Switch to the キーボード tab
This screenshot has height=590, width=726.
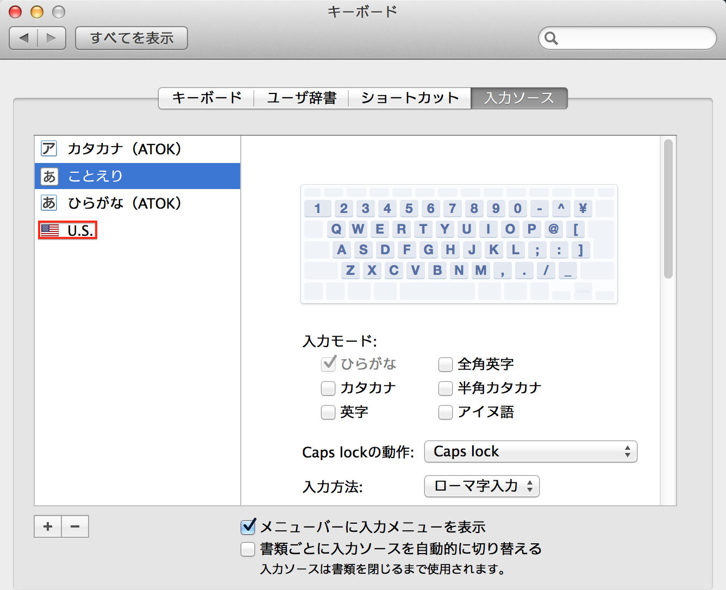206,98
